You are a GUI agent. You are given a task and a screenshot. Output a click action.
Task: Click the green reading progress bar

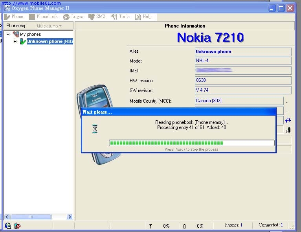click(192, 143)
